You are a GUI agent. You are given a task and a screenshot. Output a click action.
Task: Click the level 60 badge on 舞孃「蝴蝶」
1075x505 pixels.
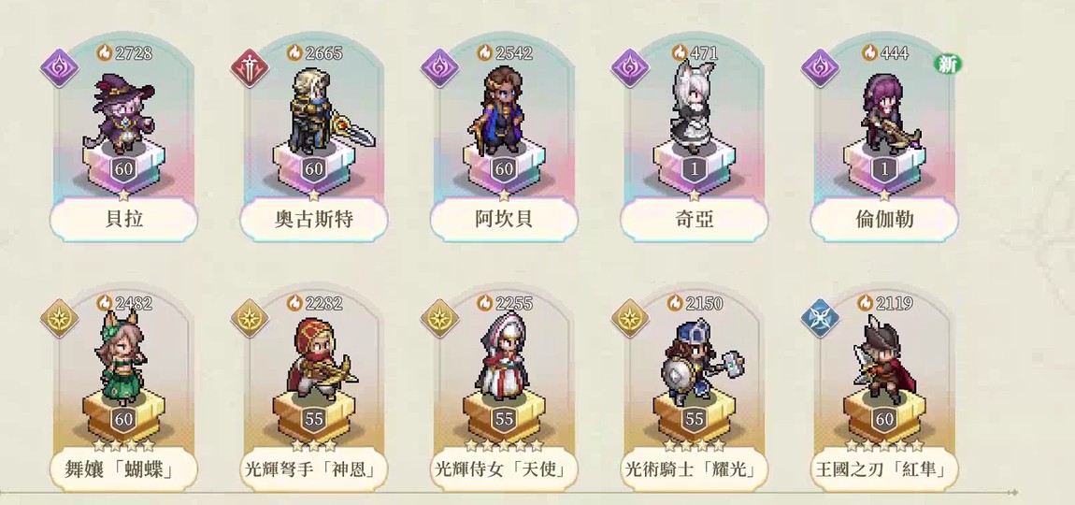(x=123, y=419)
